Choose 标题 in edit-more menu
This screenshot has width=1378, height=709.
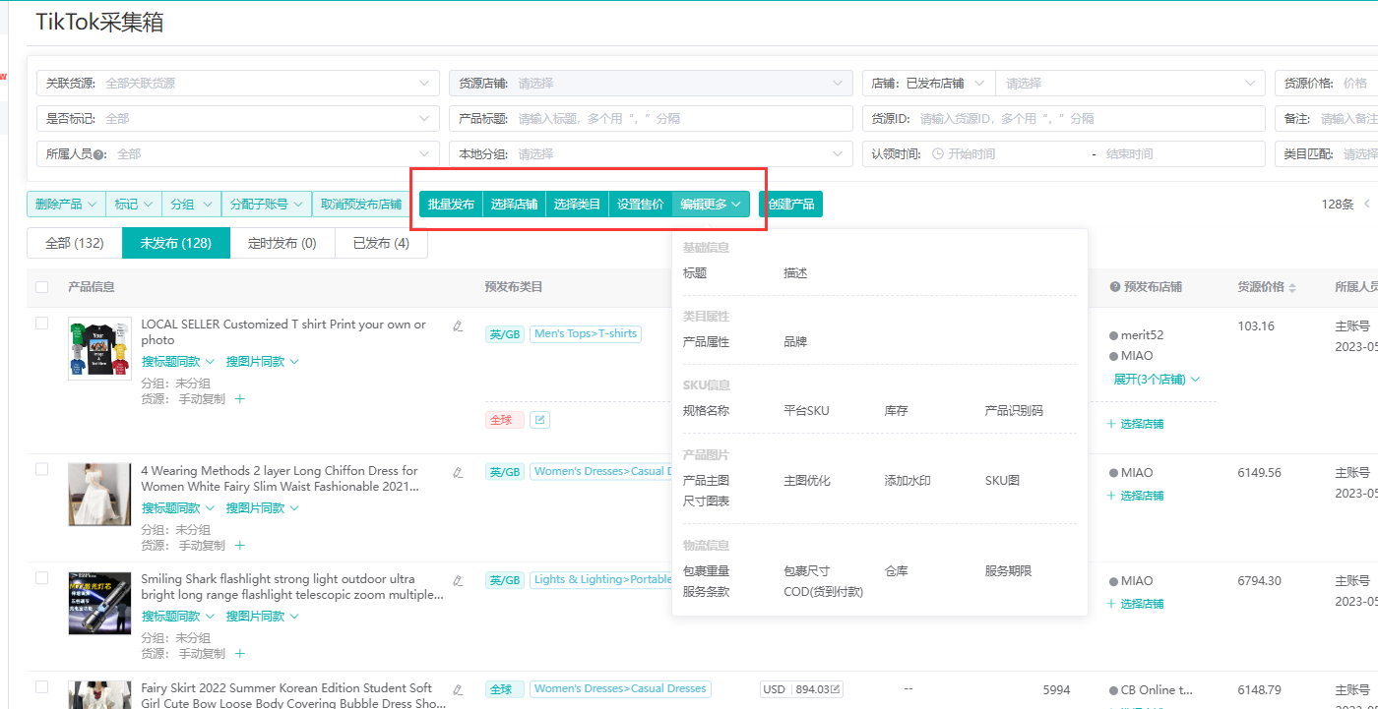tap(695, 273)
